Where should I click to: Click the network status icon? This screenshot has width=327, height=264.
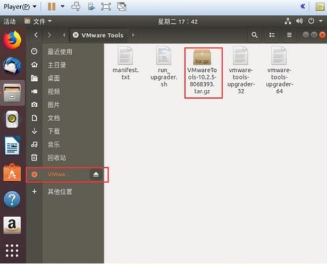tap(288, 21)
